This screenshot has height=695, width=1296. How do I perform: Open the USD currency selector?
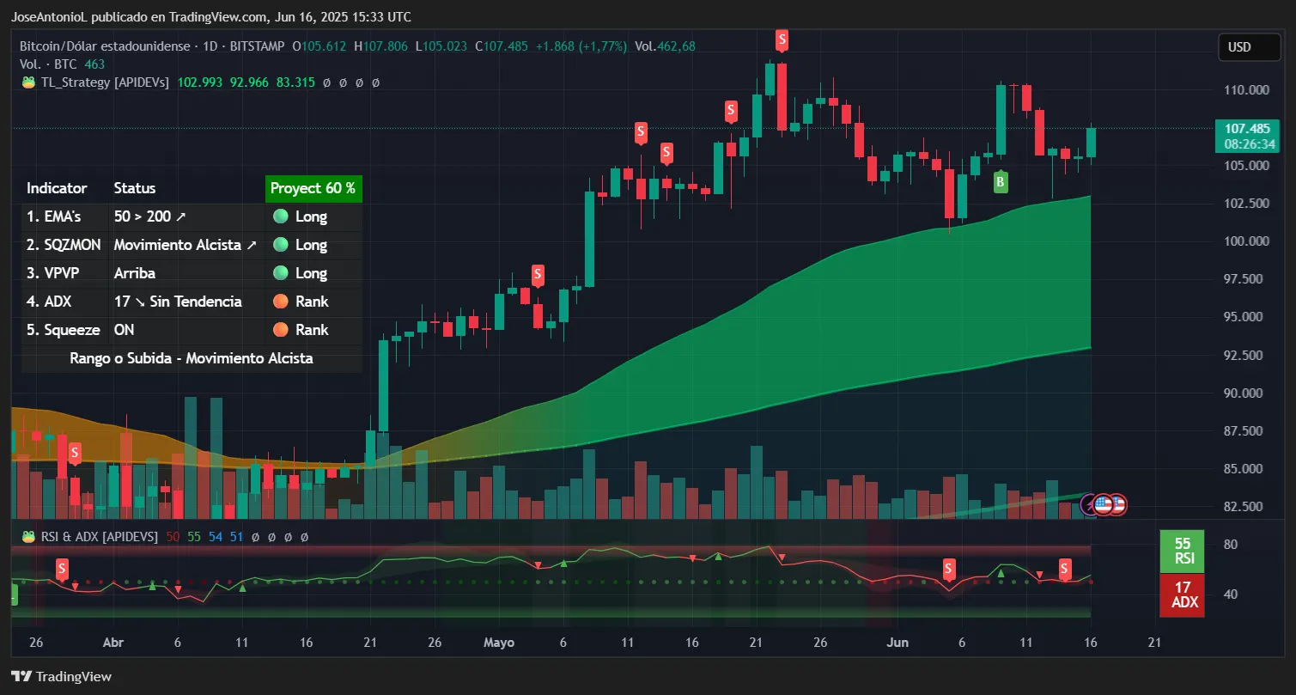click(x=1249, y=47)
